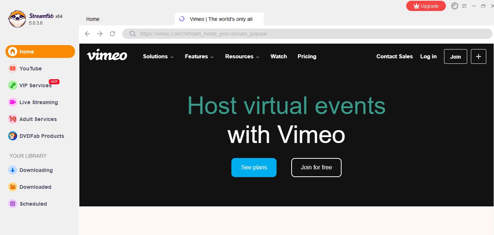
Task: Click the Downloading arrow icon
Action: 13,170
